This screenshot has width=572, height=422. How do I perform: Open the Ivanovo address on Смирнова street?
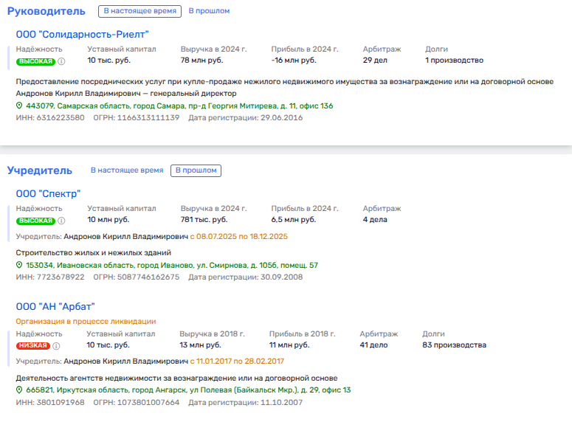coord(172,266)
